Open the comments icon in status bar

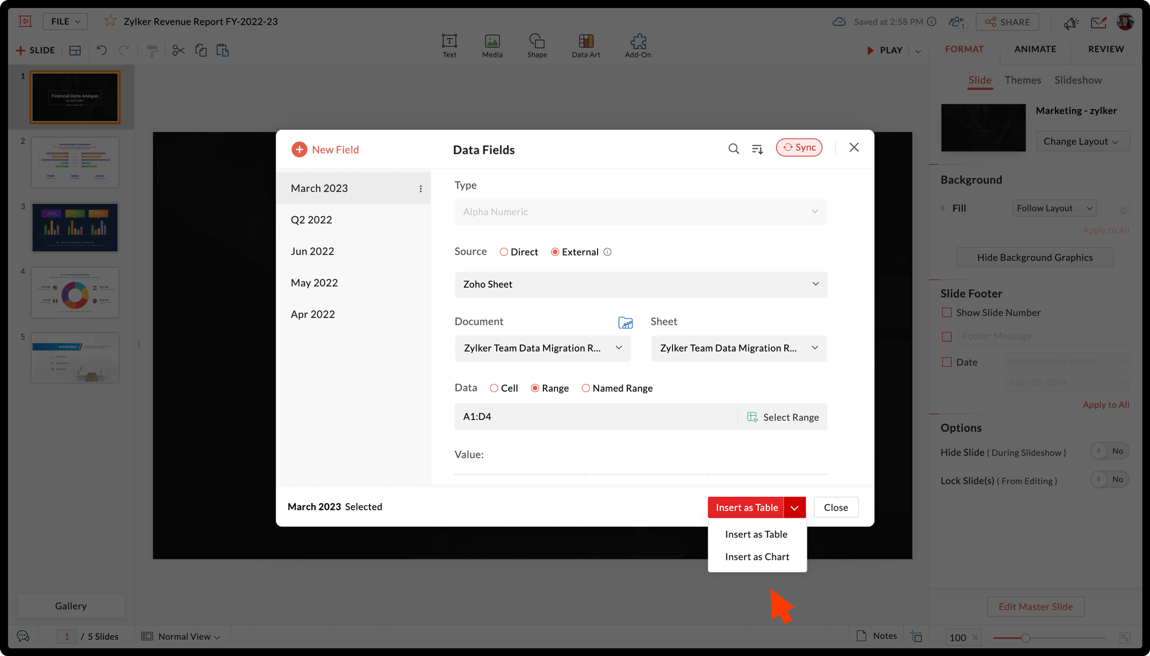23,636
